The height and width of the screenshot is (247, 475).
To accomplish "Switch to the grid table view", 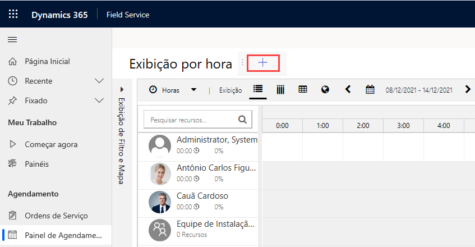I will point(303,89).
